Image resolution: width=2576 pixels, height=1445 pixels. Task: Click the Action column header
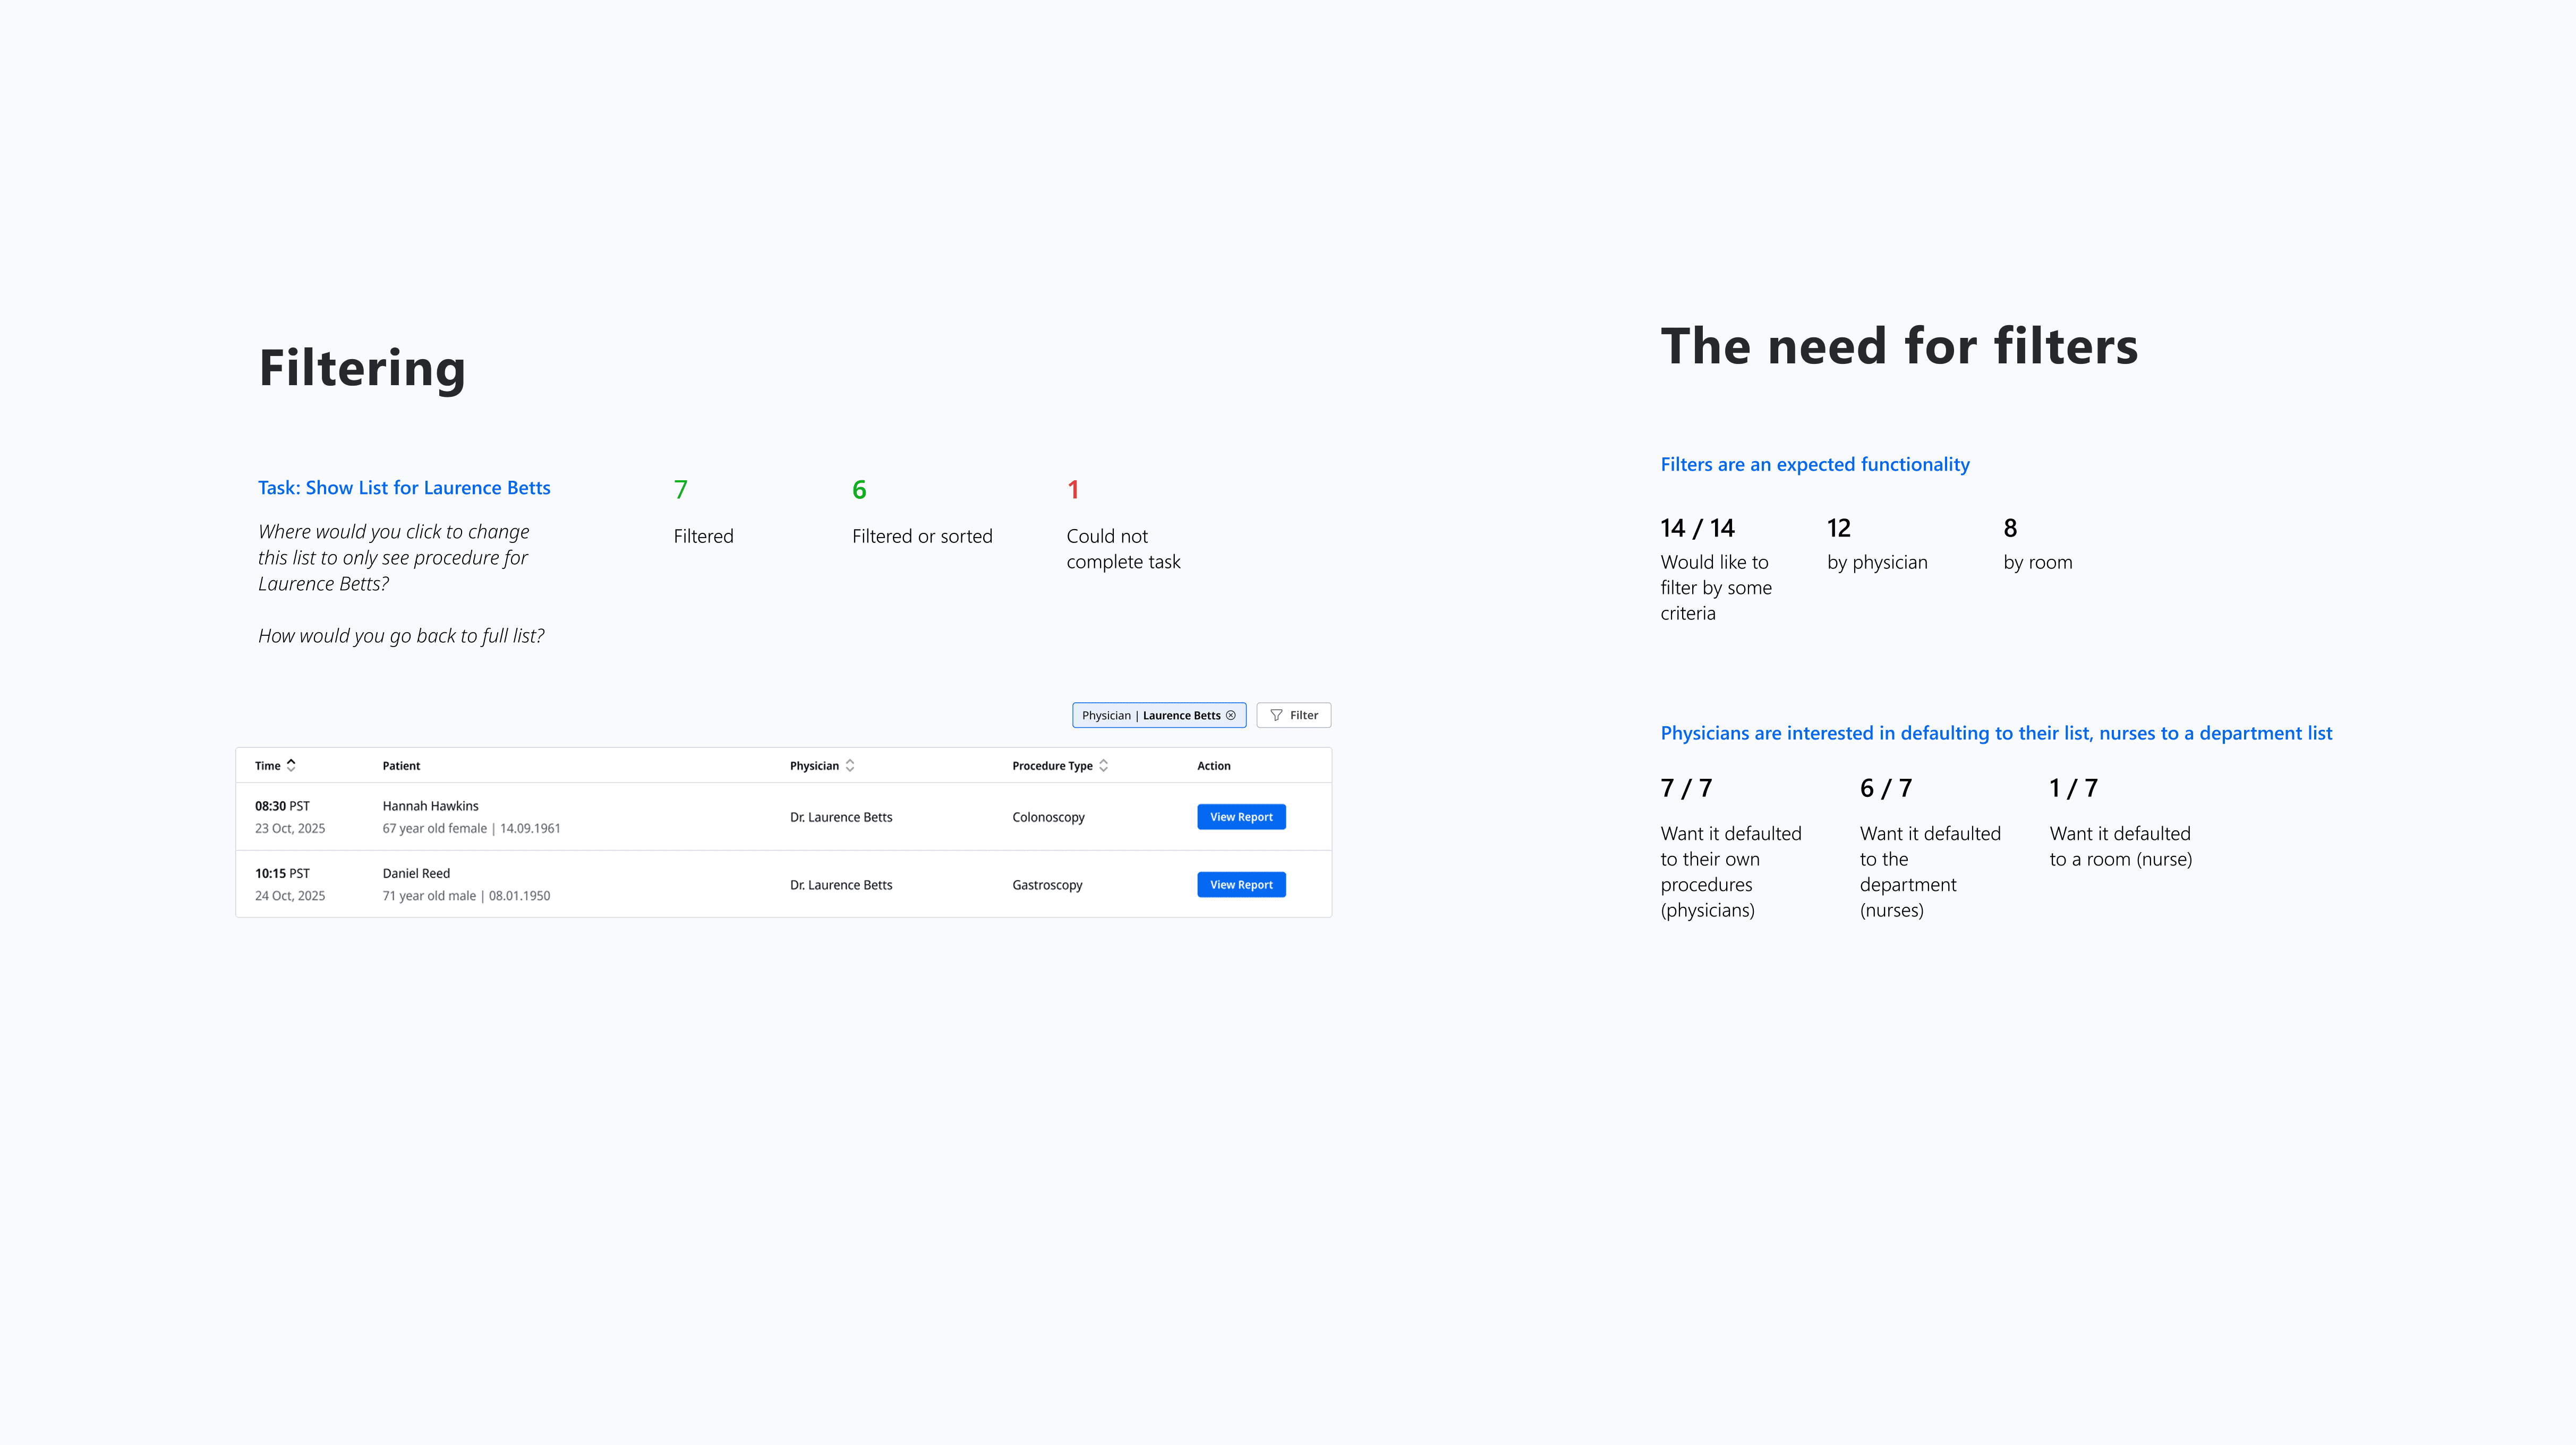[x=1213, y=766]
